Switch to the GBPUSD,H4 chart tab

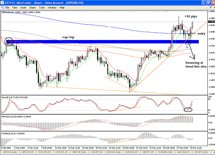[28, 152]
